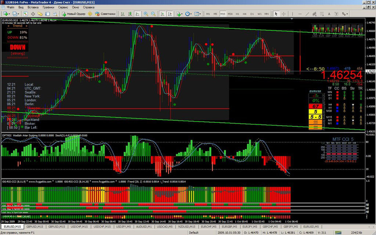Expand the Templates dropdown arrow
The width and height of the screenshot is (376, 235).
pos(200,14)
